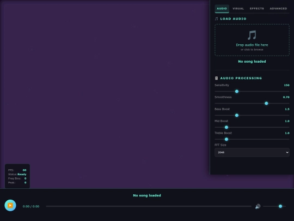
Task: Adjust the volume slider
Action: pyautogui.click(x=274, y=206)
